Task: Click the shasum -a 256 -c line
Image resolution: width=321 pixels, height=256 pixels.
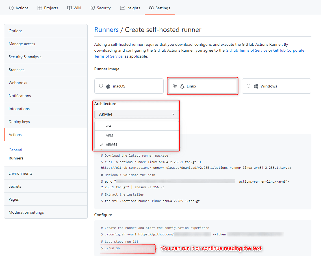Action: (x=133, y=187)
